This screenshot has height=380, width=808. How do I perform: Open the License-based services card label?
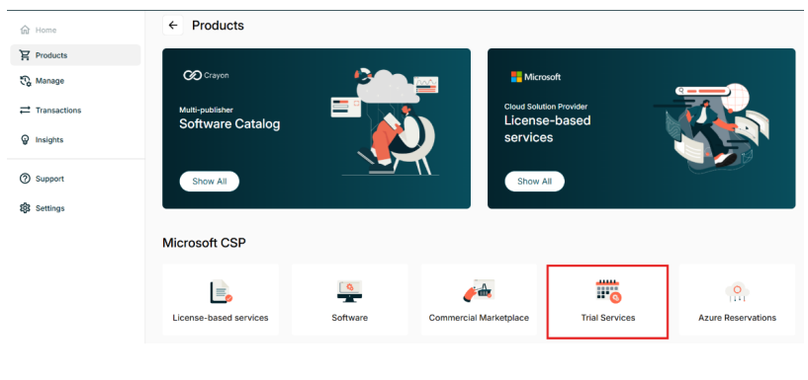click(x=221, y=318)
